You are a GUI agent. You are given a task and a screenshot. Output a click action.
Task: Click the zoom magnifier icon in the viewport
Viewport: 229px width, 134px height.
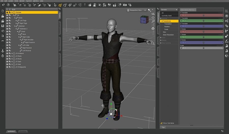pyautogui.click(x=153, y=21)
